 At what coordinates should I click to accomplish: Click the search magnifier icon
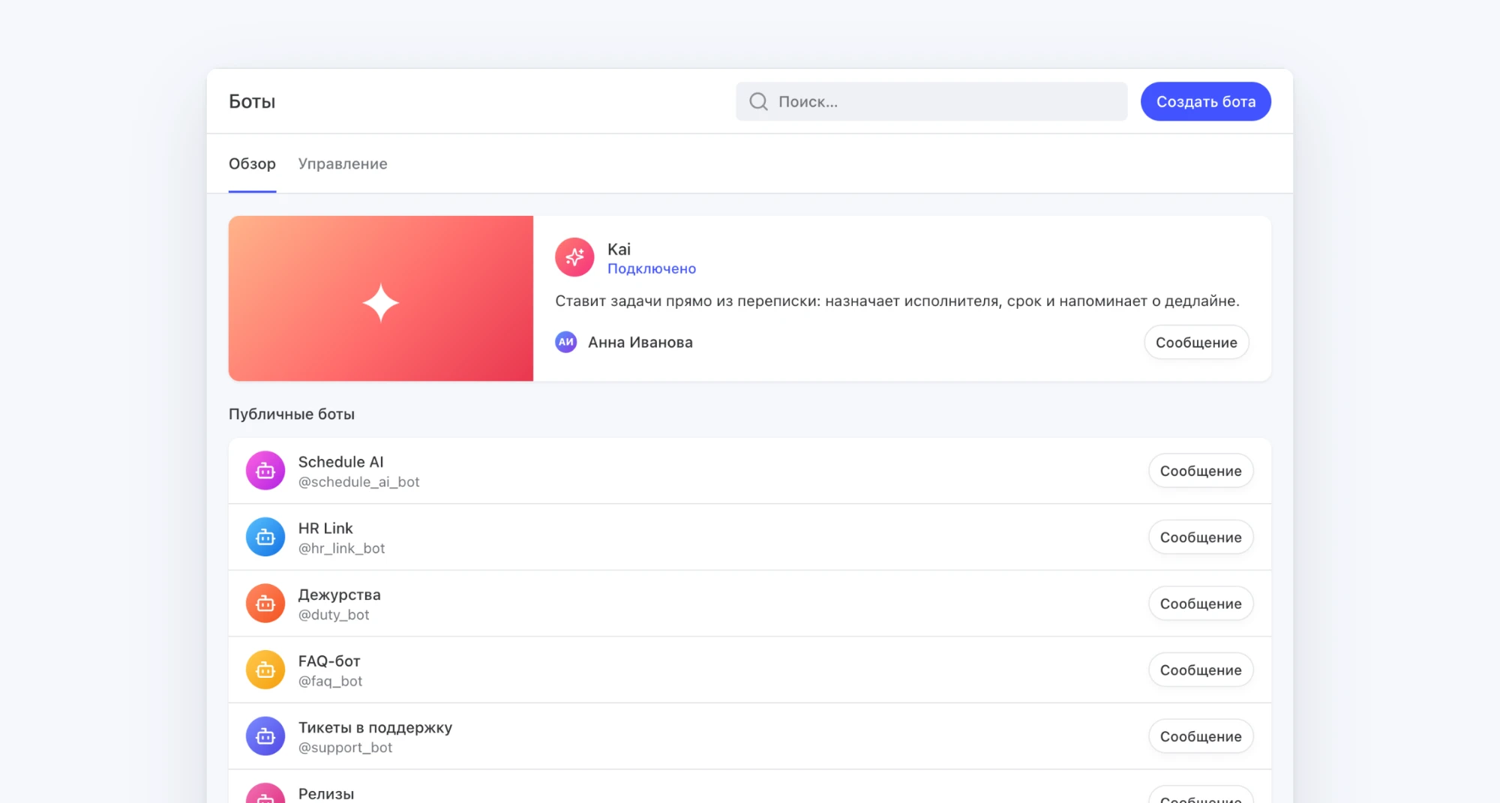pyautogui.click(x=758, y=101)
